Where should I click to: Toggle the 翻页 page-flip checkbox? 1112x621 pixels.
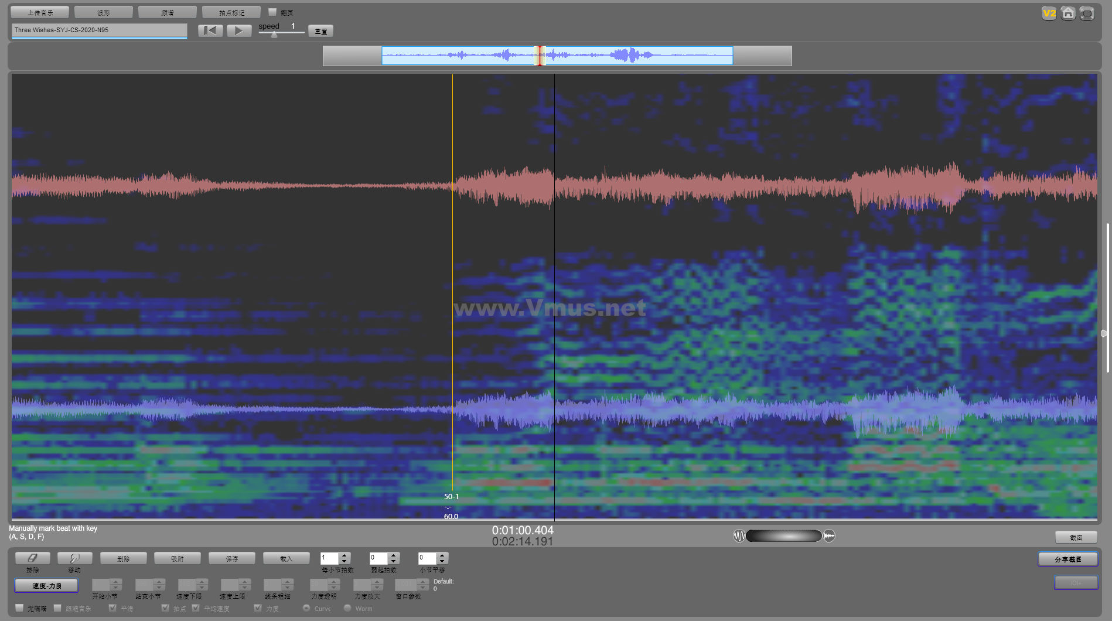click(272, 12)
